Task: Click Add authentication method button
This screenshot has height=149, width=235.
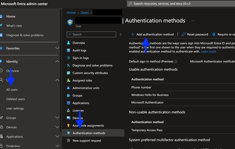Action: [x=152, y=35]
